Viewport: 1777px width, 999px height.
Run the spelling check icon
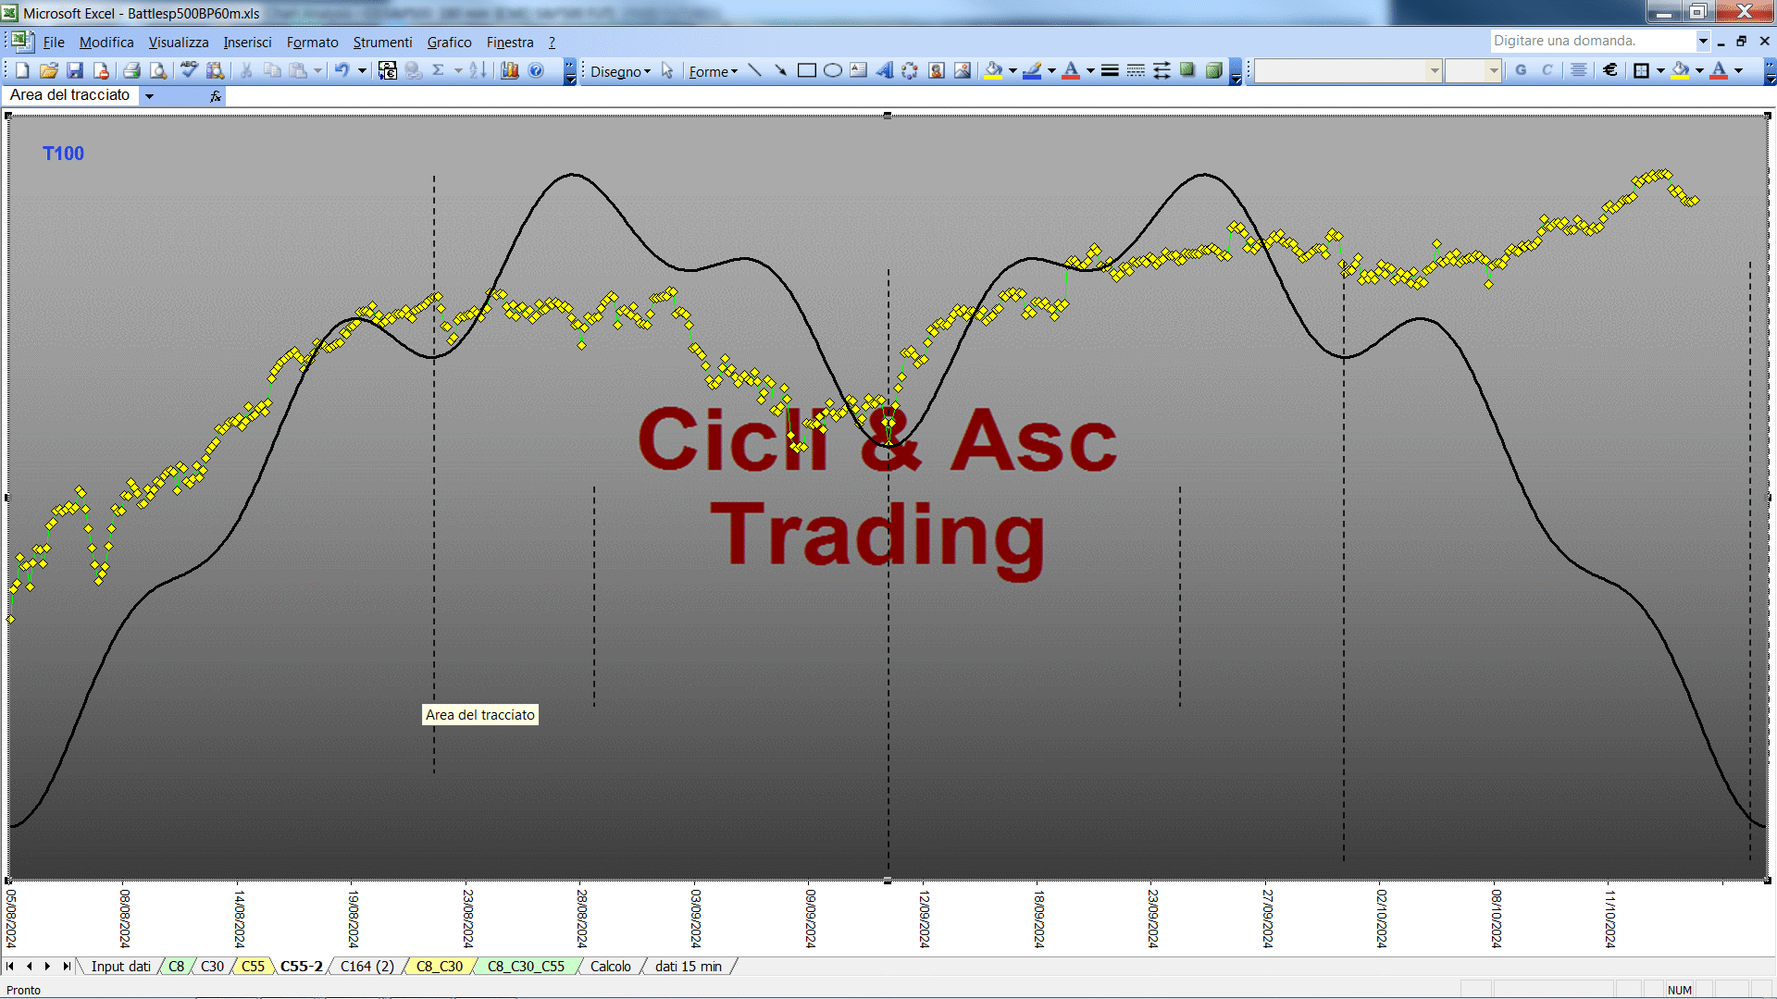190,71
